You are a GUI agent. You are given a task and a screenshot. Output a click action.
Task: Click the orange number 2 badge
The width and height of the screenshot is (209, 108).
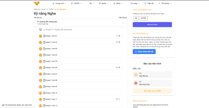coord(40,42)
